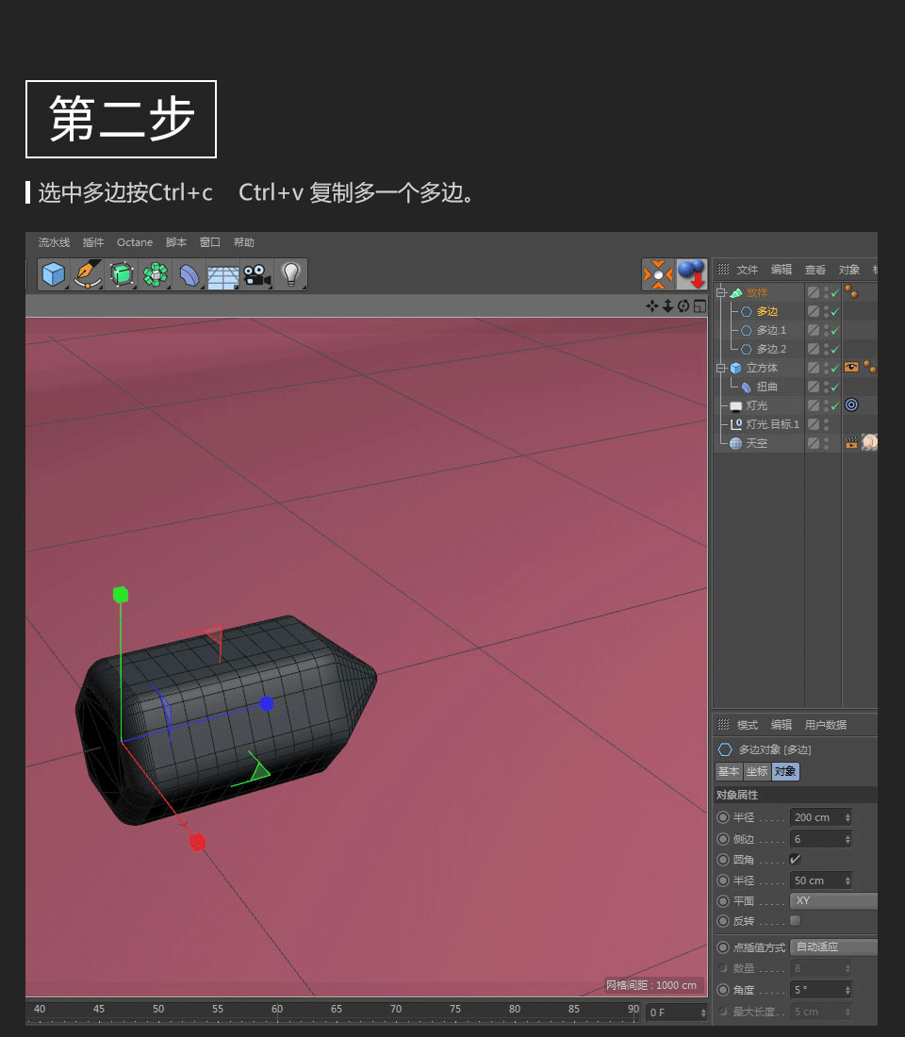Image resolution: width=905 pixels, height=1037 pixels.
Task: Toggle the green enable checkmark on 扭曲
Action: click(x=834, y=386)
